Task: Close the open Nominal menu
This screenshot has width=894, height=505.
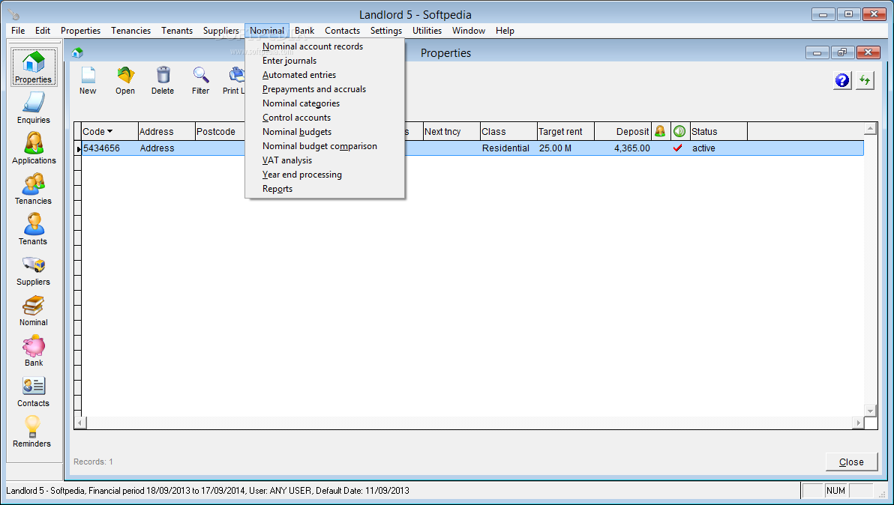Action: [267, 31]
